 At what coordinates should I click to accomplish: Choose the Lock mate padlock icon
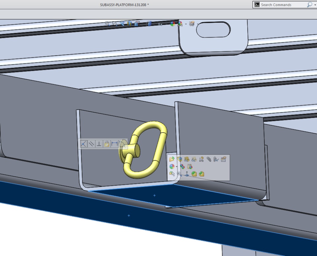107,144
